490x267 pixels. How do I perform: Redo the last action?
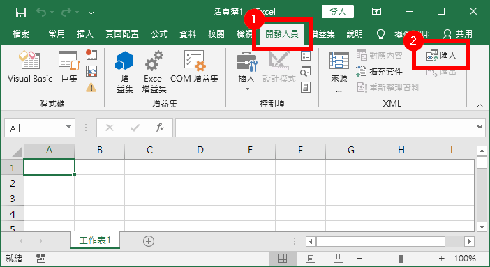66,12
